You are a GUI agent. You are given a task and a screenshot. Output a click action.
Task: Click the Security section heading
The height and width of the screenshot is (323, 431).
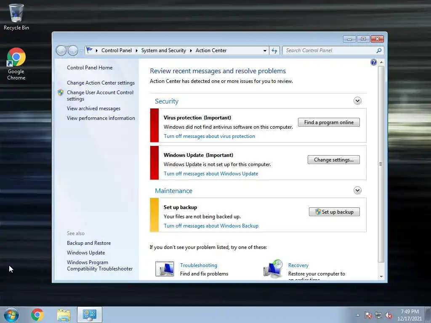[167, 101]
